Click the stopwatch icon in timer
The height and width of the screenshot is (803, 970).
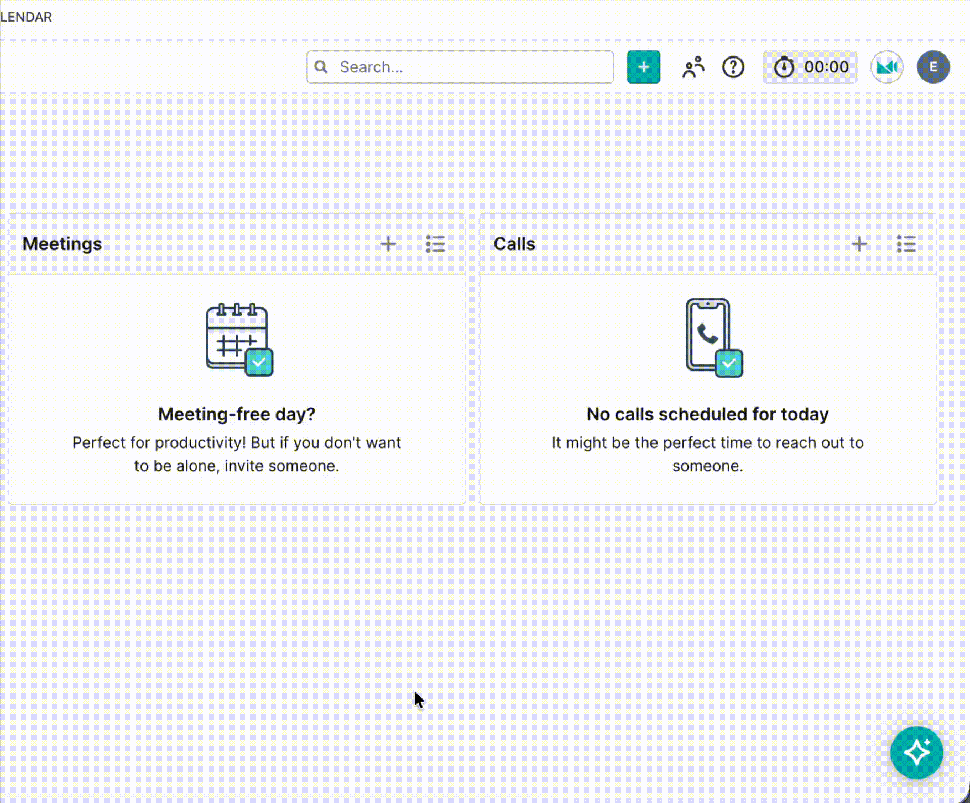coord(784,67)
